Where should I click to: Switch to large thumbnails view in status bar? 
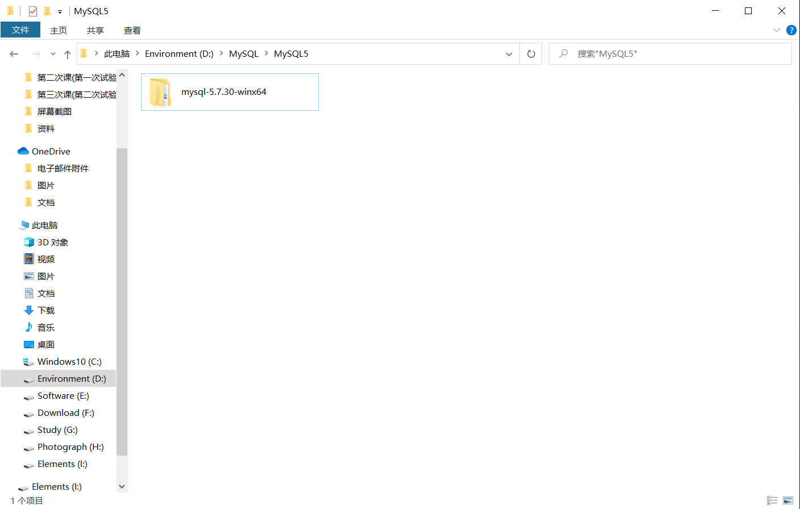click(x=788, y=500)
